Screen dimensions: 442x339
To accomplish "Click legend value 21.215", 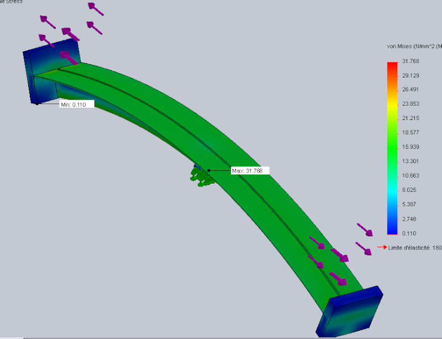I will (411, 118).
